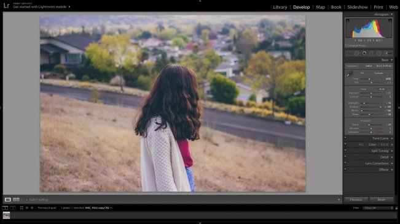Screen dimensions: 400x224
Task: Toggle the Detail panel on/off switch
Action: coord(345,157)
